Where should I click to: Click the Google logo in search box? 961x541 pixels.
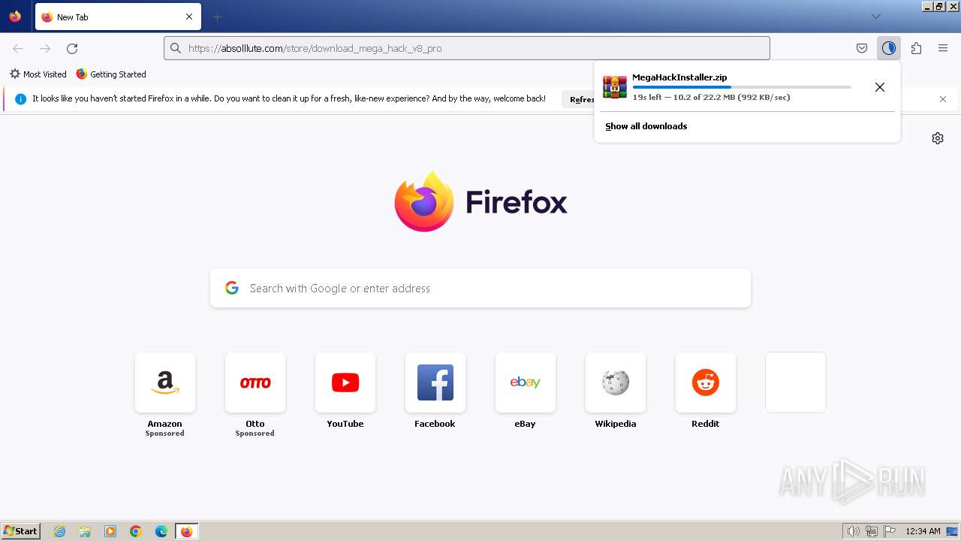pos(232,288)
